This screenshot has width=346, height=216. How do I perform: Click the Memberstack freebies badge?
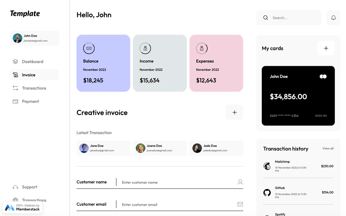(22, 207)
